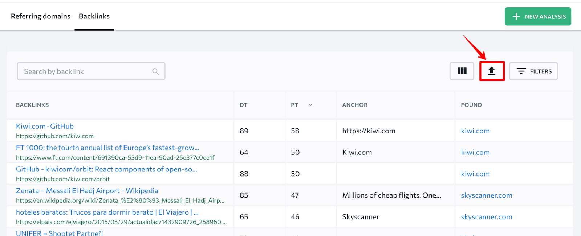
Task: Click DT value 88
Action: click(244, 174)
